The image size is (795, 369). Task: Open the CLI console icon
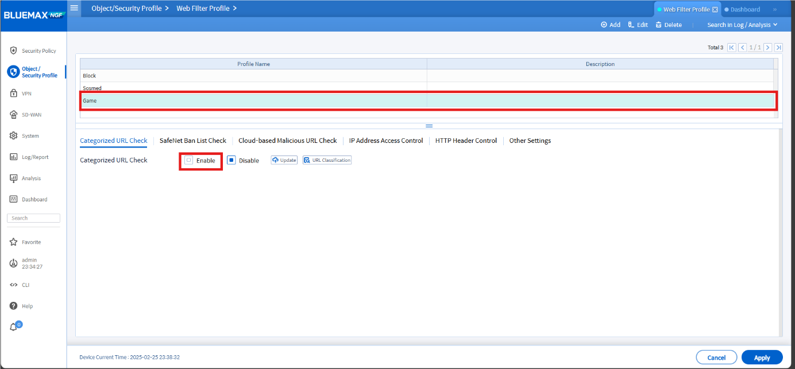14,285
